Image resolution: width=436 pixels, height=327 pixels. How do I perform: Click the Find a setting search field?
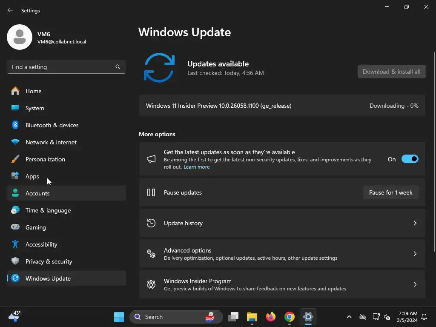point(66,67)
